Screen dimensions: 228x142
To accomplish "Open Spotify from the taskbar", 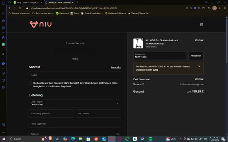I will tap(150, 139).
